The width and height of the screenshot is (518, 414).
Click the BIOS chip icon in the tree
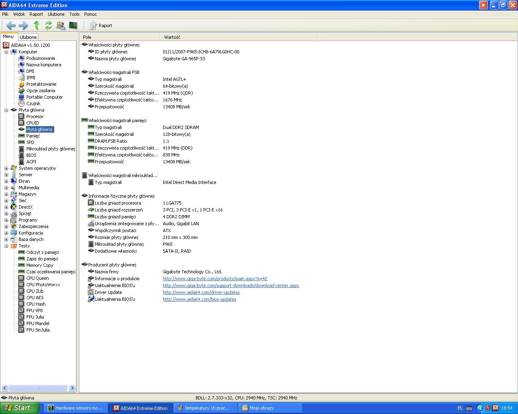click(21, 155)
